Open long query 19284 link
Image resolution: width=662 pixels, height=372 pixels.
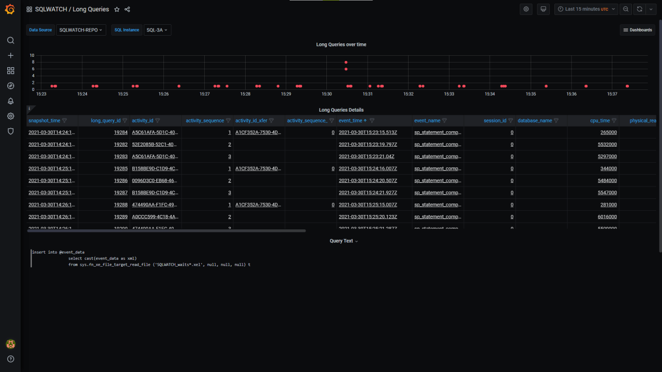[121, 132]
